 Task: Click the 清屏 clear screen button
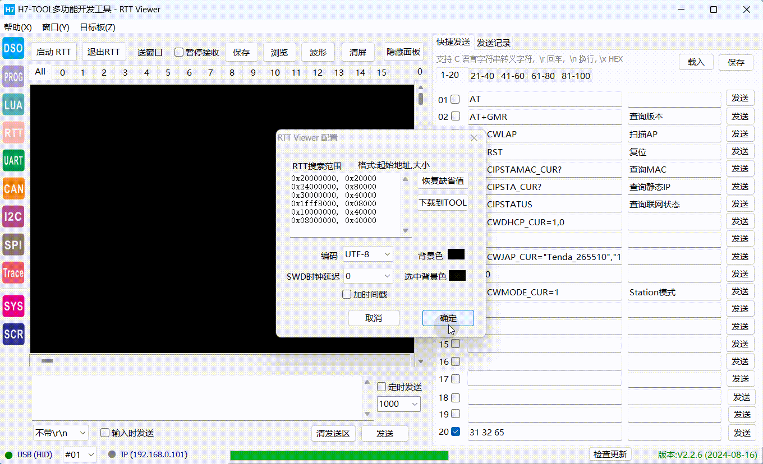[358, 52]
